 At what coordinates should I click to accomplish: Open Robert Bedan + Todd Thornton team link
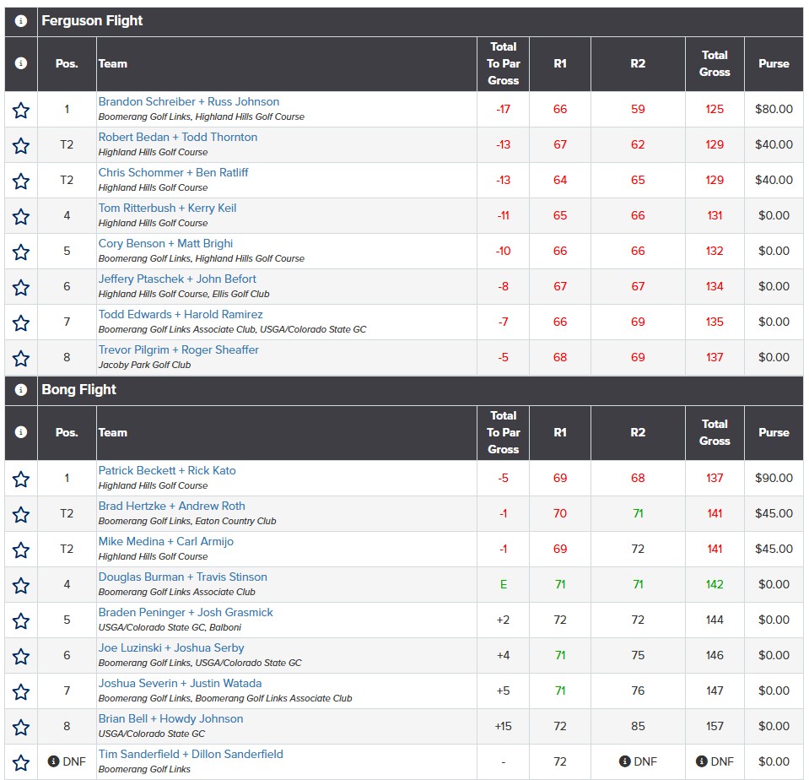point(178,138)
